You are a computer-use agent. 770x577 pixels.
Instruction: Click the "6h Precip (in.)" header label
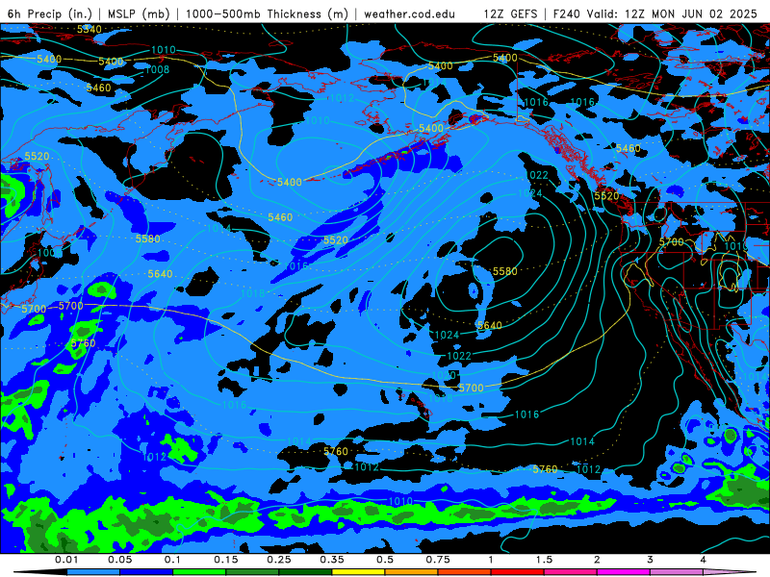50,13
